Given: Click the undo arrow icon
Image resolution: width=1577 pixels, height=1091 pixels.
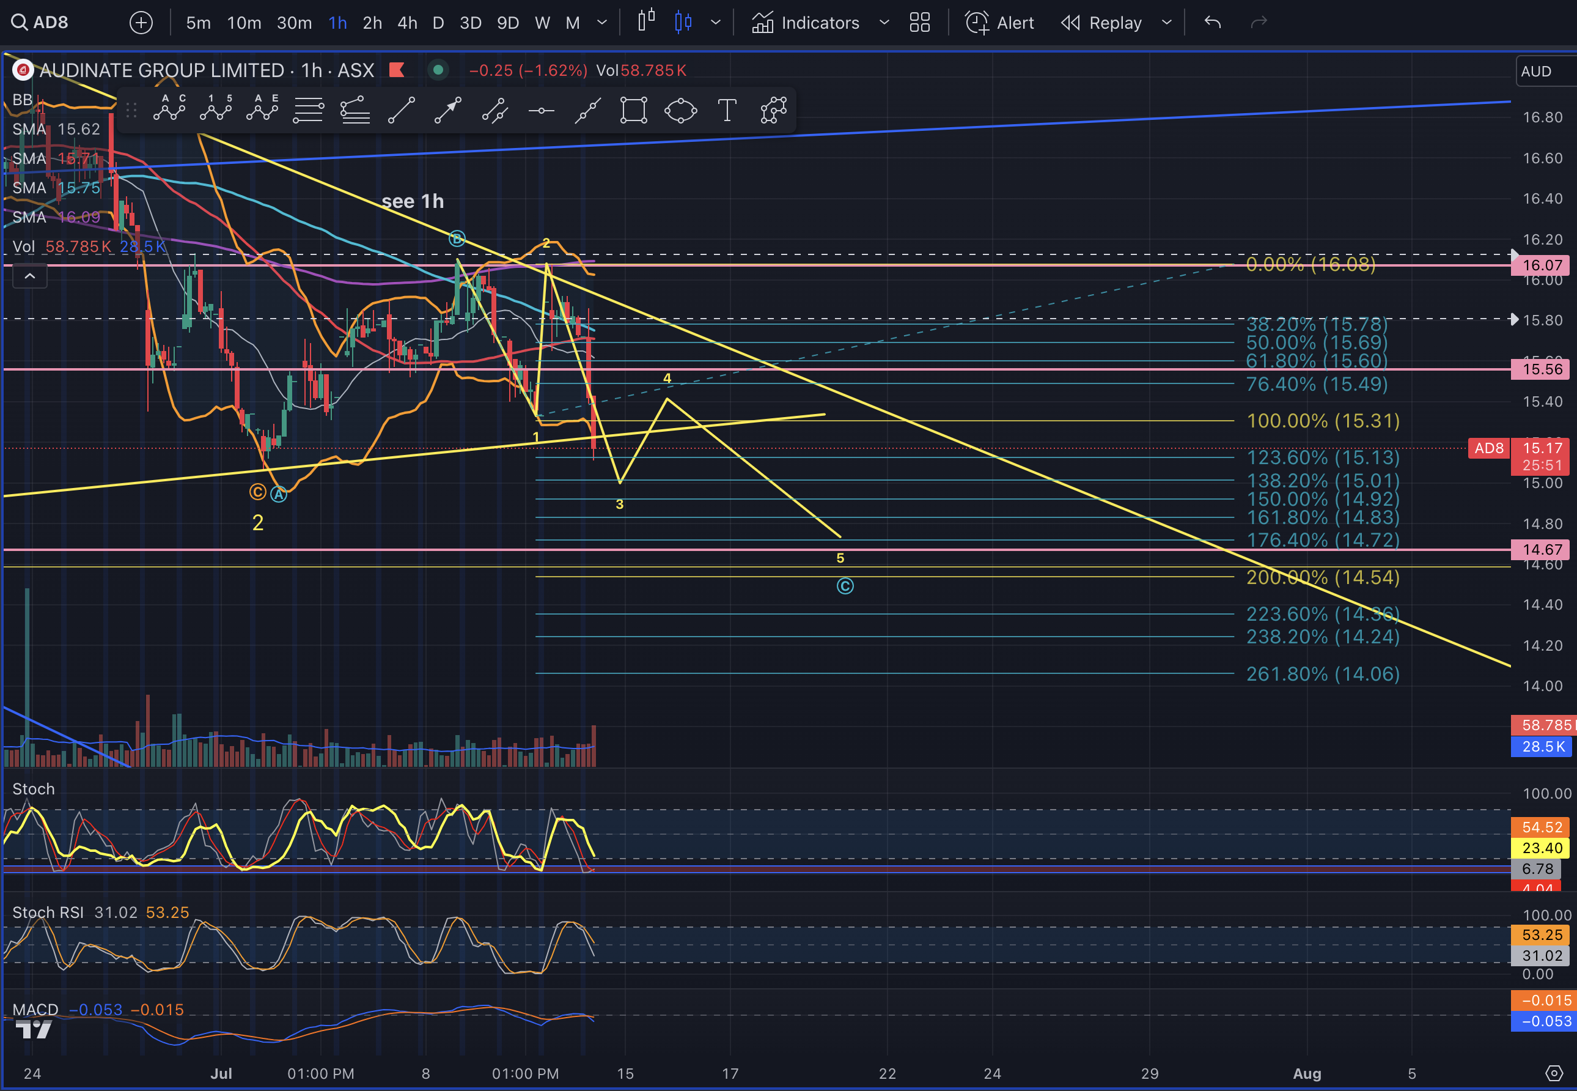Looking at the screenshot, I should coord(1213,23).
